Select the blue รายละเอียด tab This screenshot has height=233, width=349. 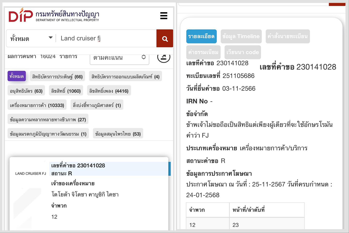pyautogui.click(x=201, y=36)
